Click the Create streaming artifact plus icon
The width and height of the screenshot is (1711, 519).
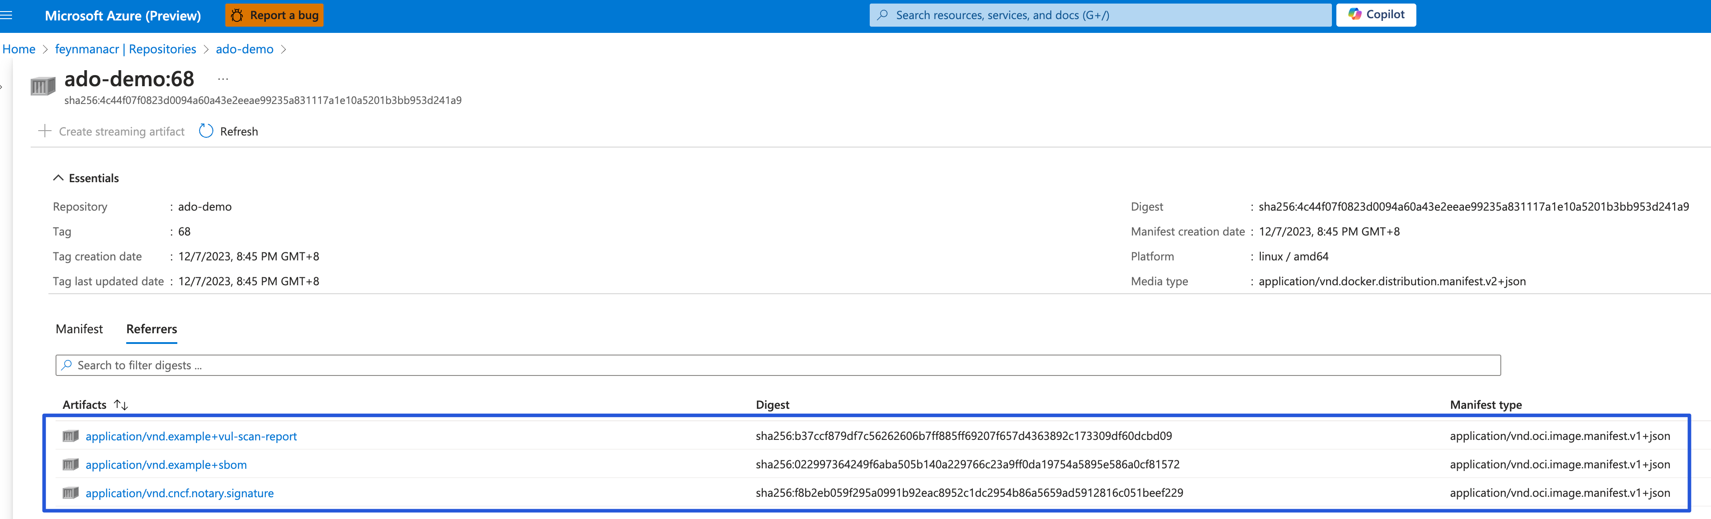44,131
